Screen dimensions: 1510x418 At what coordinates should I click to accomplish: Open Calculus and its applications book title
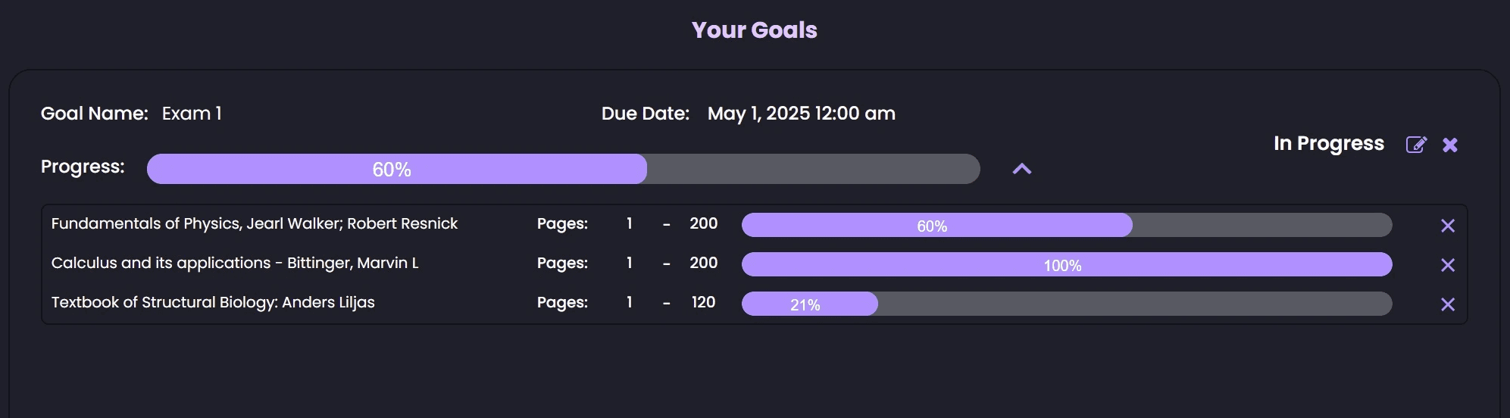tap(235, 263)
